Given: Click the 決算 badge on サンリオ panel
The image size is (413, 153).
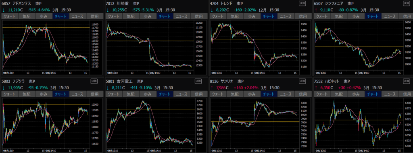Looking at the screenshot, I should point(302,81).
